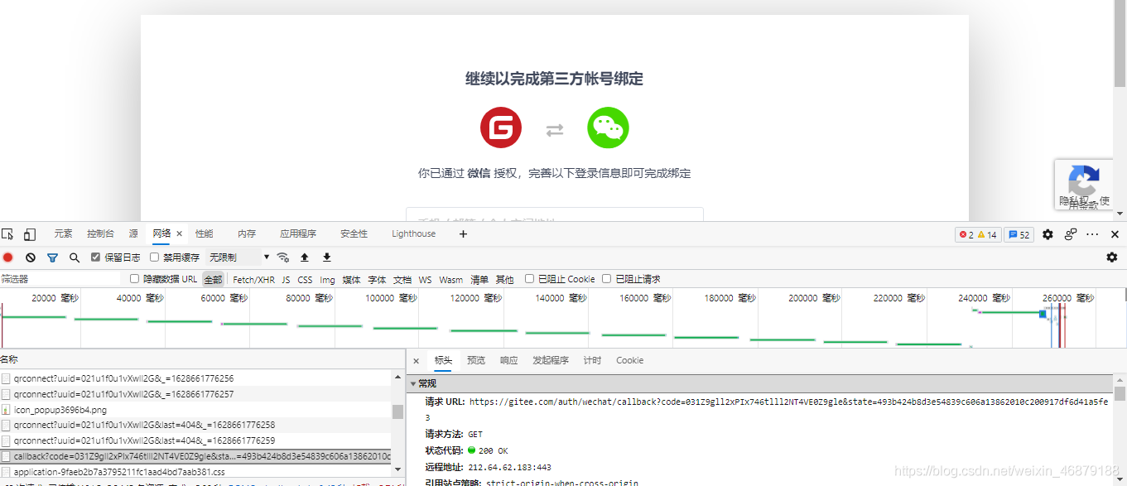
Task: Import HAR file with up-arrow icon
Action: coord(305,257)
